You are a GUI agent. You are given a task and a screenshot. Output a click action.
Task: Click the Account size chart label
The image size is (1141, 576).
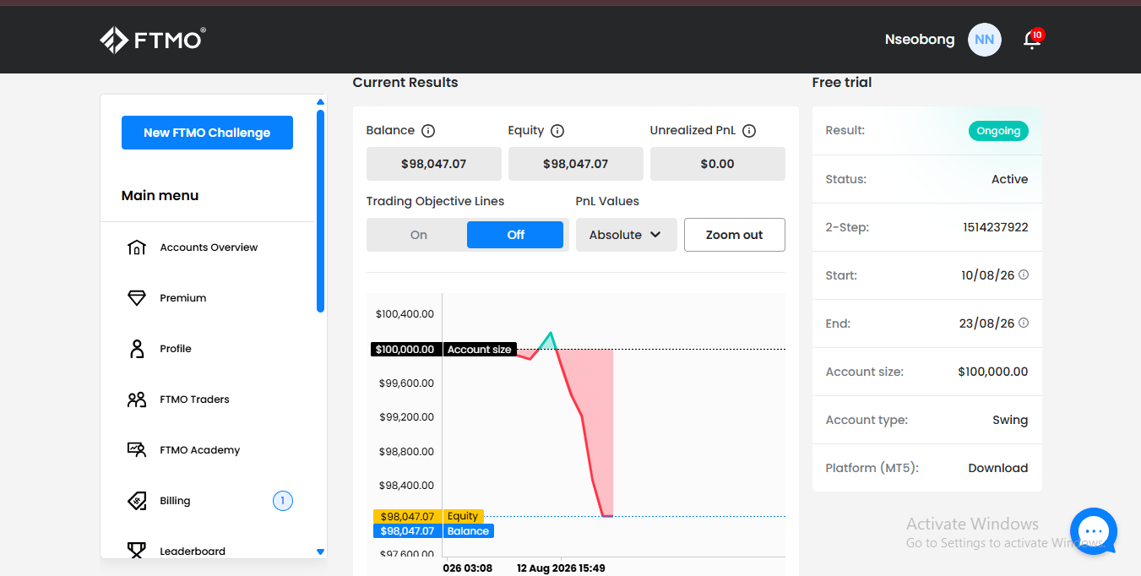pos(479,350)
